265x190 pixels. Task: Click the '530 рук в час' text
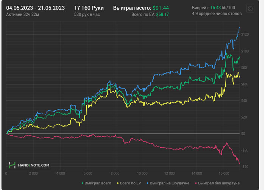click(x=87, y=14)
